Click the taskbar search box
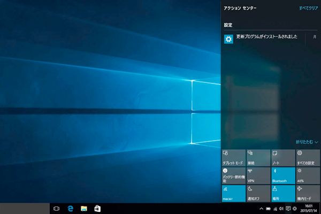This screenshot has height=214, width=321. click(25, 209)
